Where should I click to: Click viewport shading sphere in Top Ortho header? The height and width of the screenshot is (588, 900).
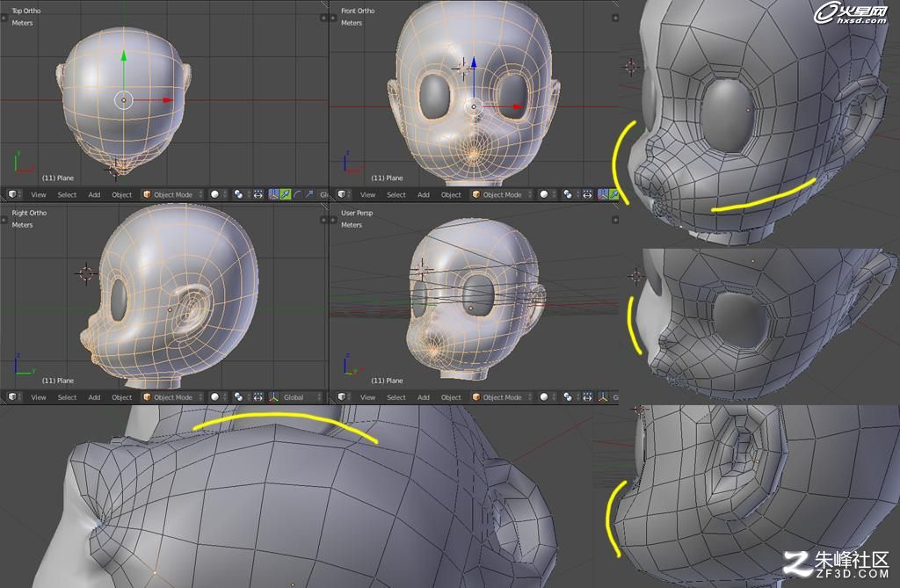click(x=217, y=194)
